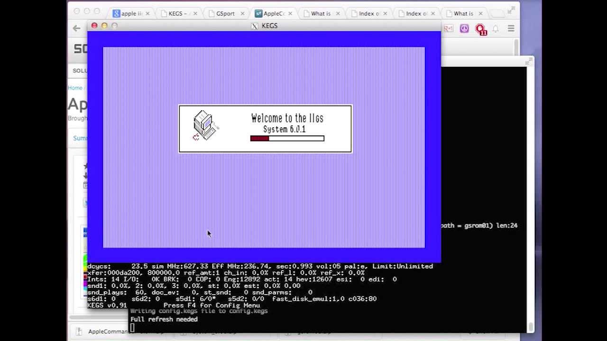Click the System 6.0.1 boot progress bar
The height and width of the screenshot is (341, 607).
pos(287,138)
